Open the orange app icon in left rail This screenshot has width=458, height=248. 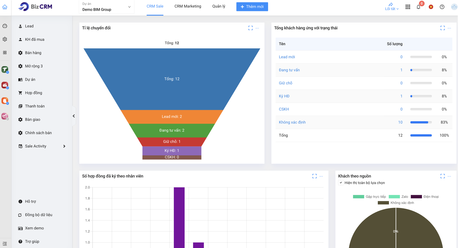point(5,101)
